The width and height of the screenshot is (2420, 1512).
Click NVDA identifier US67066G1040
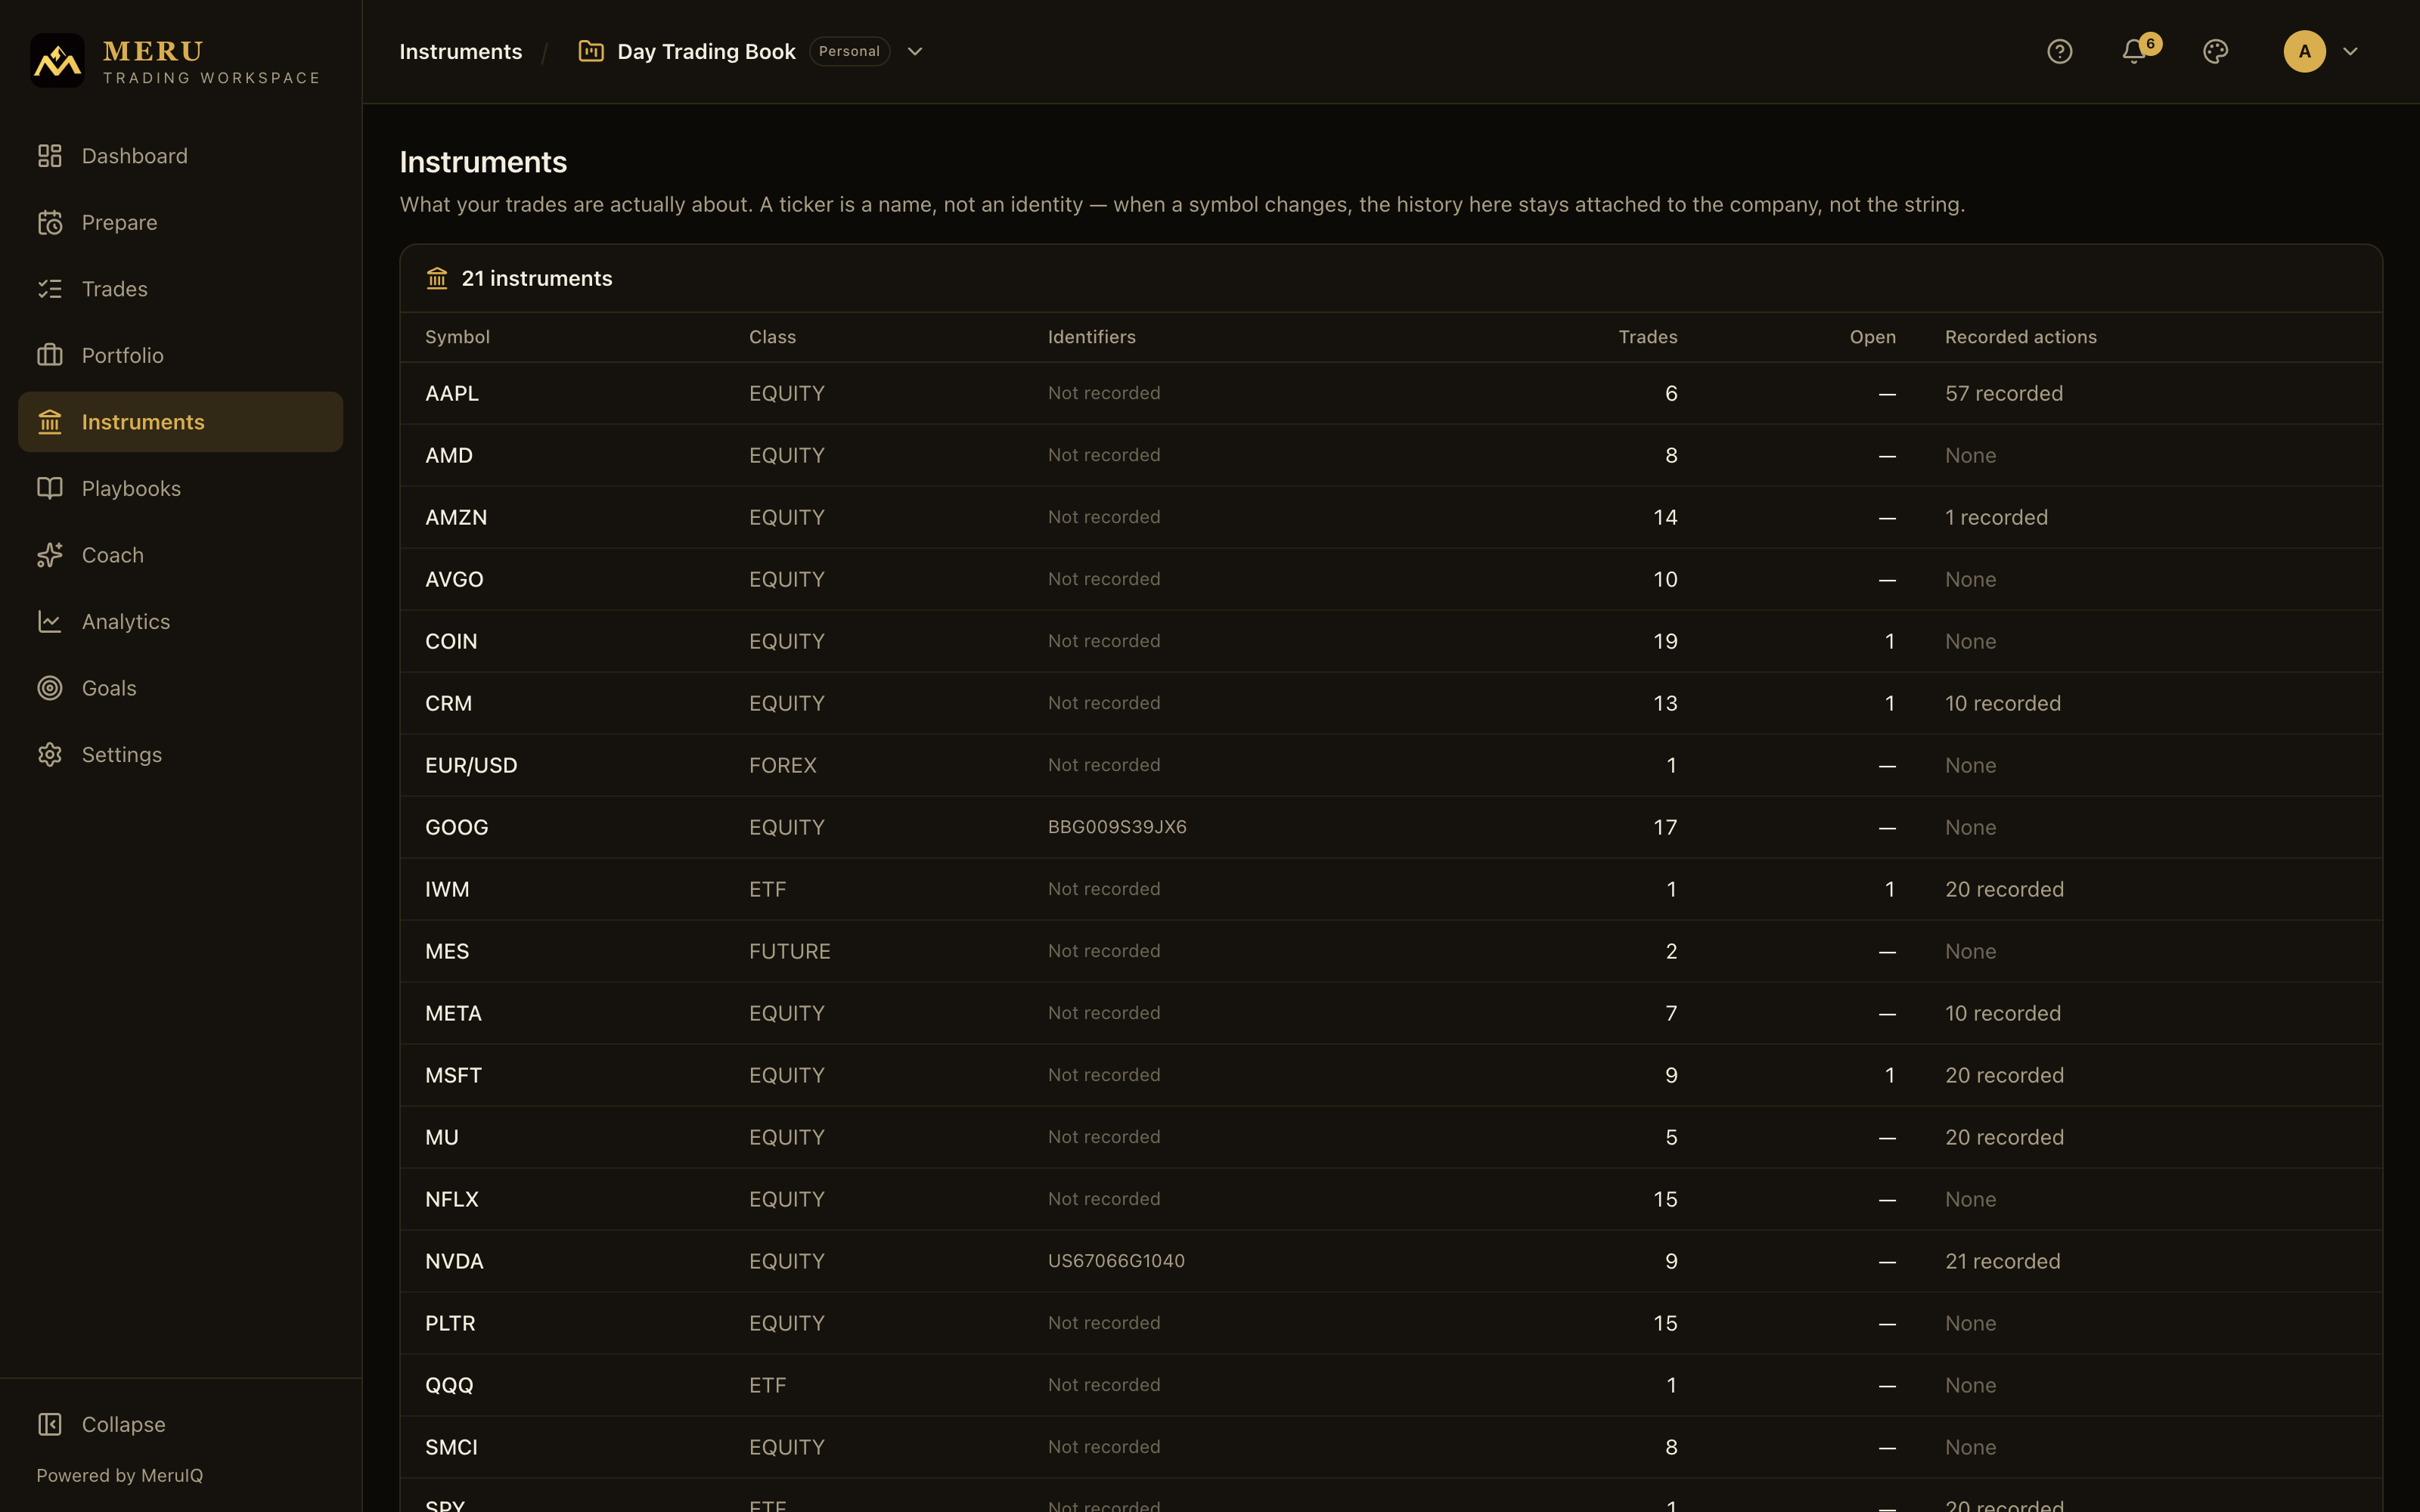(1116, 1261)
